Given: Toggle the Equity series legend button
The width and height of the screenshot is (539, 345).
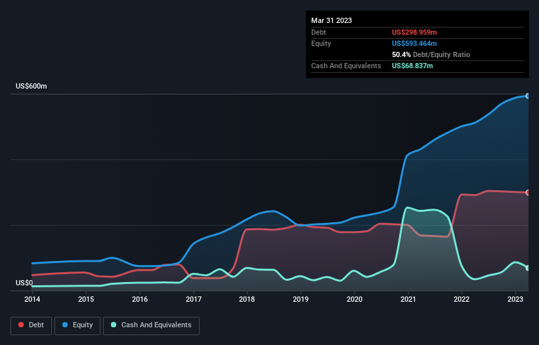Looking at the screenshot, I should tap(77, 325).
